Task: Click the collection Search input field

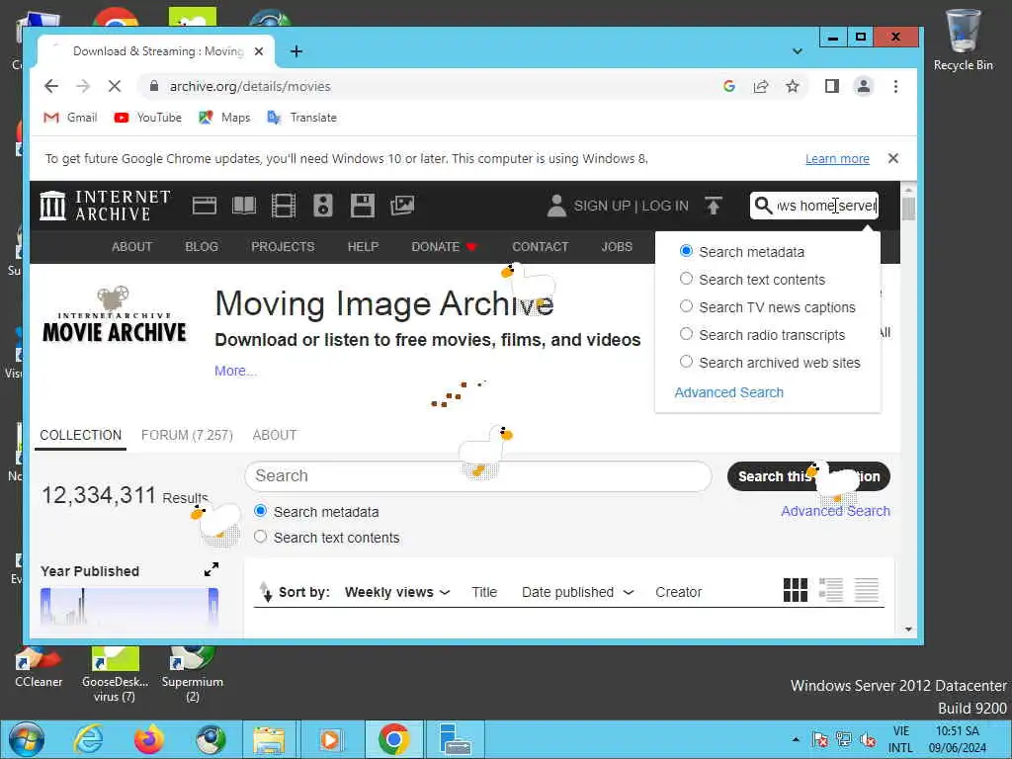Action: [x=478, y=476]
